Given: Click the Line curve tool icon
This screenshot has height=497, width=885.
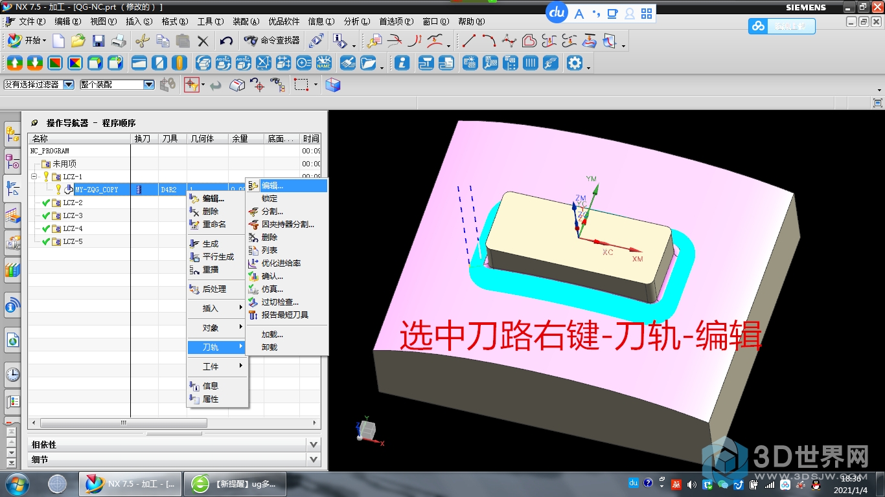Looking at the screenshot, I should 469,41.
